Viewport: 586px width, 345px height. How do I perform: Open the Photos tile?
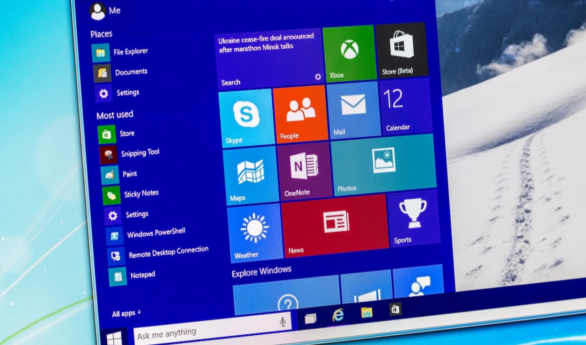(x=384, y=165)
